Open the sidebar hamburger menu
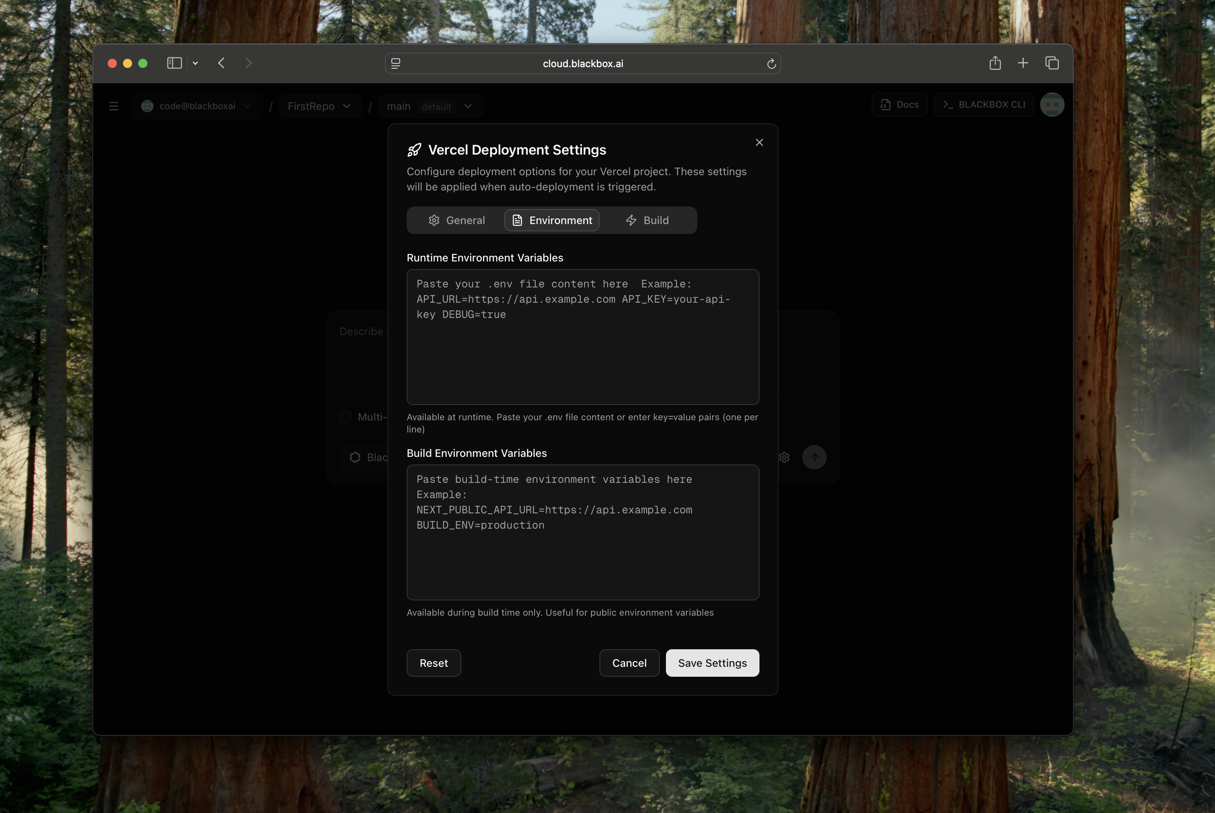The image size is (1215, 813). click(x=113, y=106)
